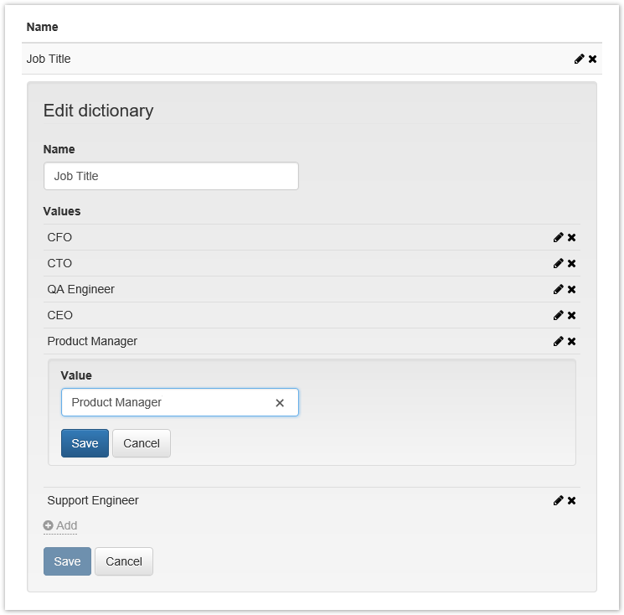Add a new dictionary value

[60, 525]
